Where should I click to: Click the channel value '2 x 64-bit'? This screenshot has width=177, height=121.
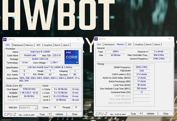point(159,52)
